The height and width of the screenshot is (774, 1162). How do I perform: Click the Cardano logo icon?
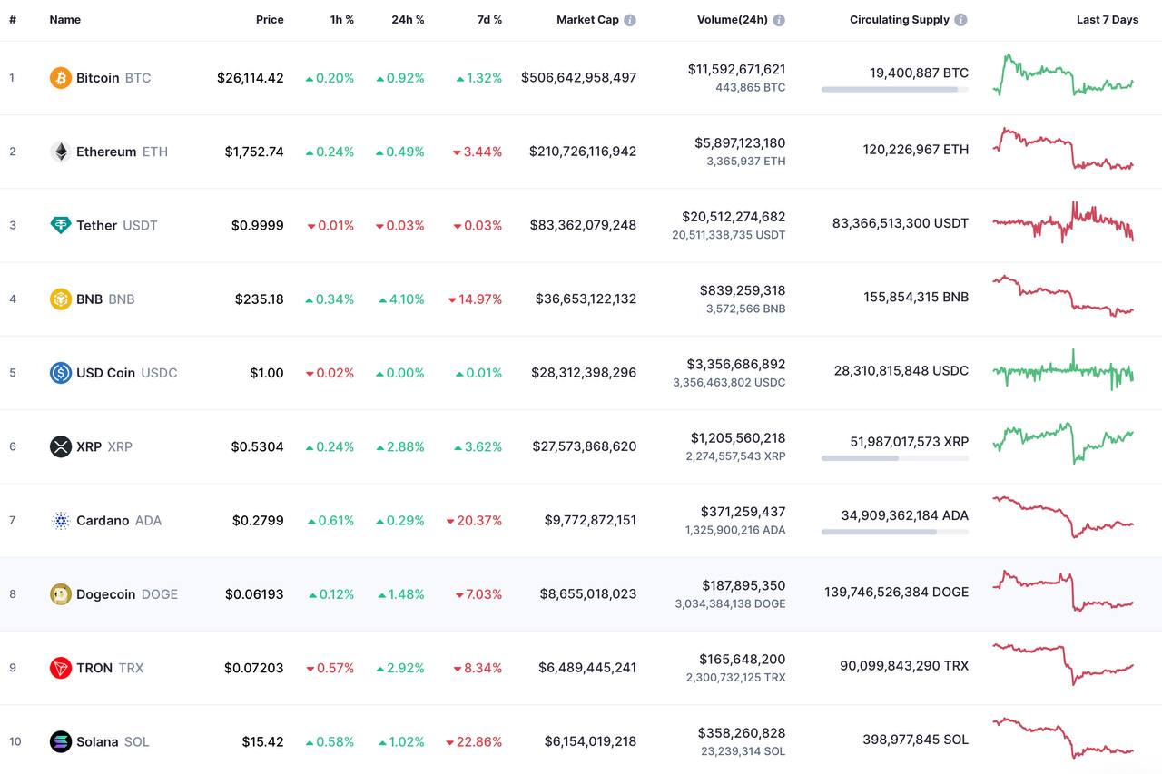tap(61, 521)
